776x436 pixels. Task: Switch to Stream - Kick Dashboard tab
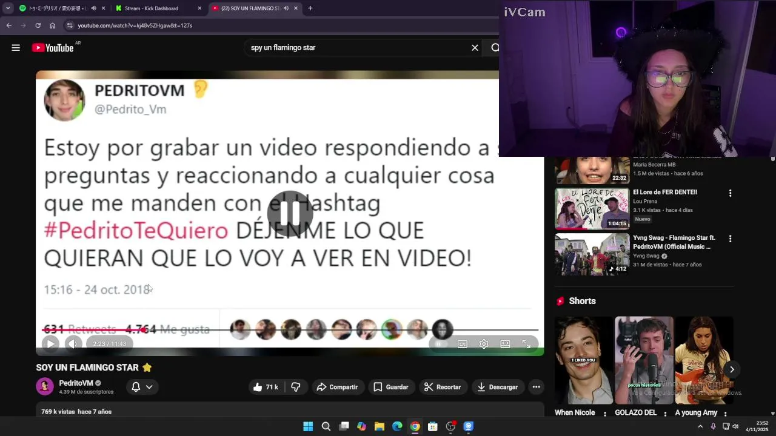pos(152,8)
